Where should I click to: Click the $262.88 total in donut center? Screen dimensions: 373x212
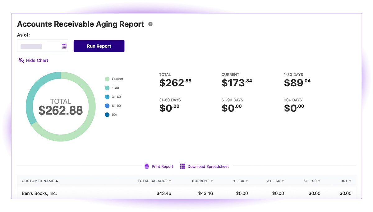tap(61, 111)
